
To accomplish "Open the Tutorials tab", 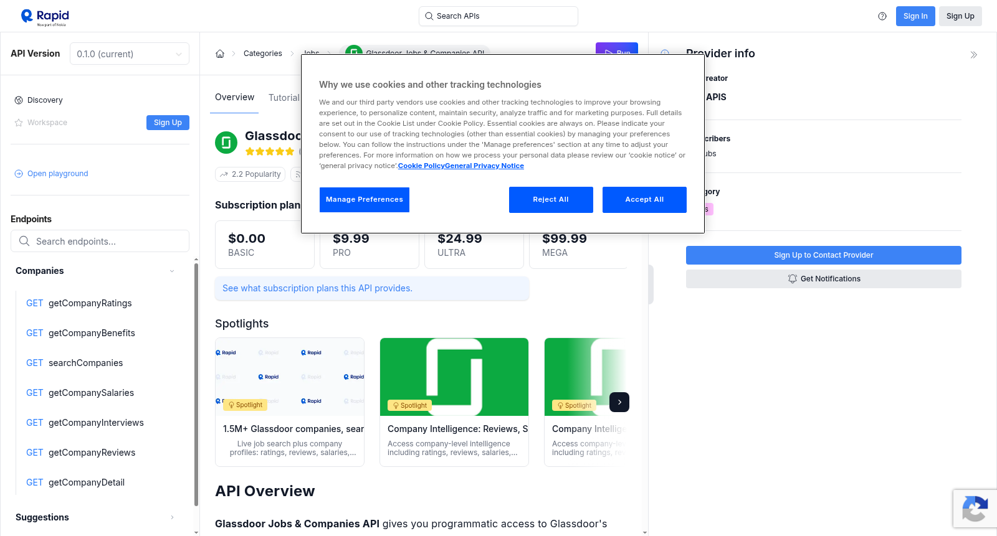I will (x=285, y=98).
